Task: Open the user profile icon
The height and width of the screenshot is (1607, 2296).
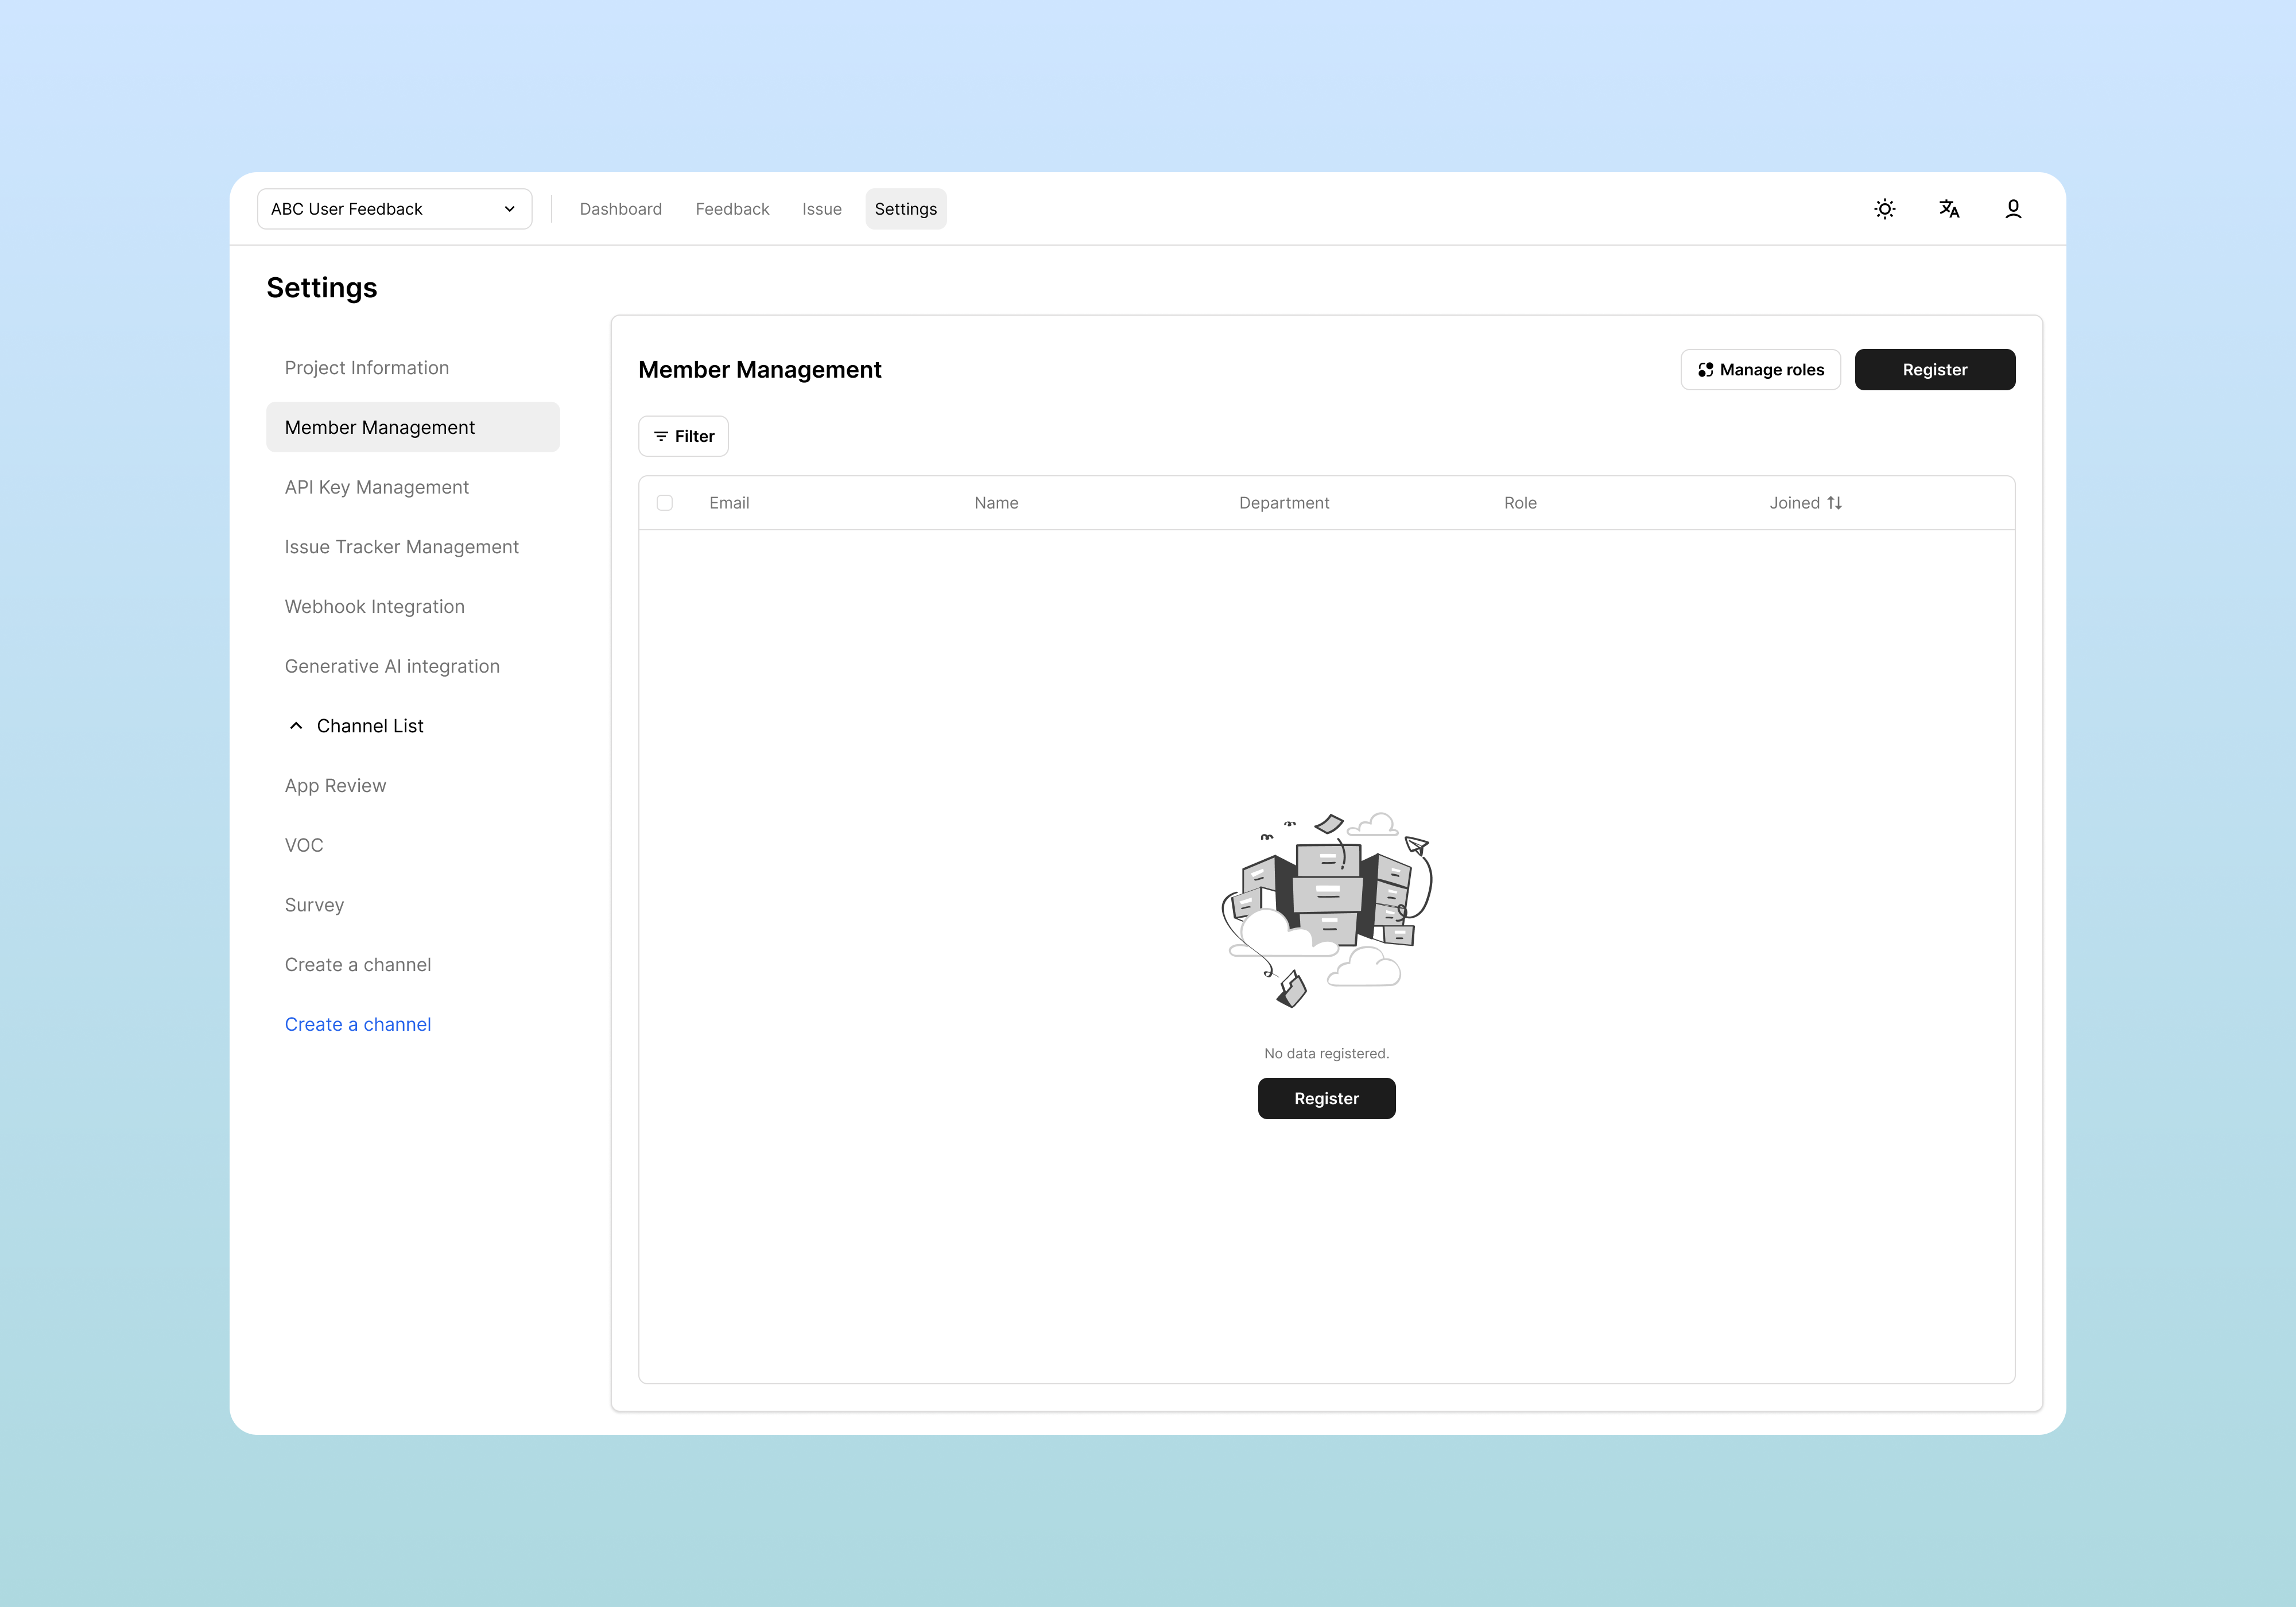Action: click(x=2013, y=209)
